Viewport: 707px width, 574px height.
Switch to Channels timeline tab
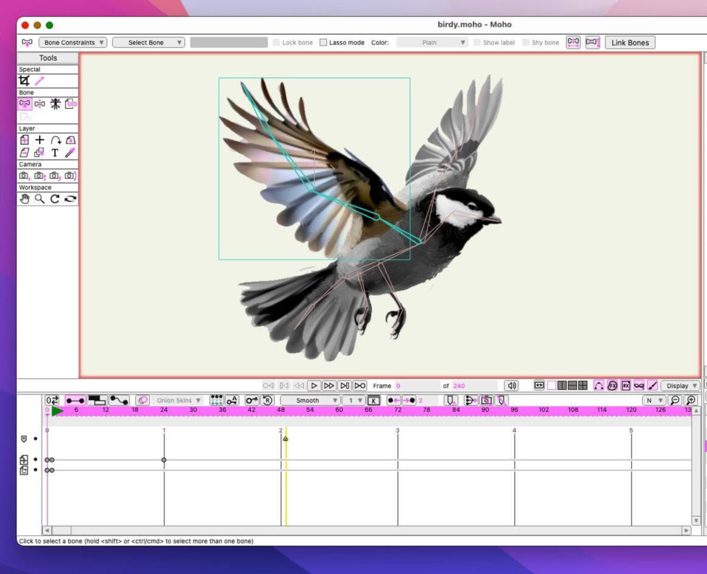click(75, 401)
